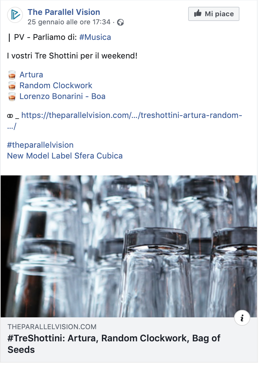Click the globe public-visibility icon
Viewport: 259px width, 365px height.
pyautogui.click(x=120, y=23)
